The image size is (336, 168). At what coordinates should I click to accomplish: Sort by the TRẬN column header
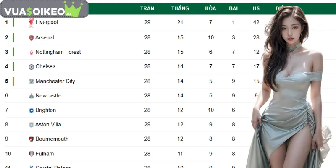pos(147,8)
